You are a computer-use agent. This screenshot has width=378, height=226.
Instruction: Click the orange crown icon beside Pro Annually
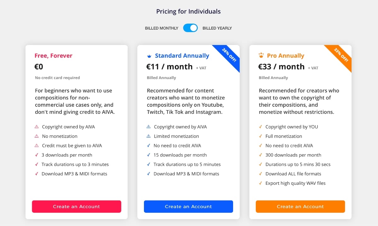(x=261, y=56)
